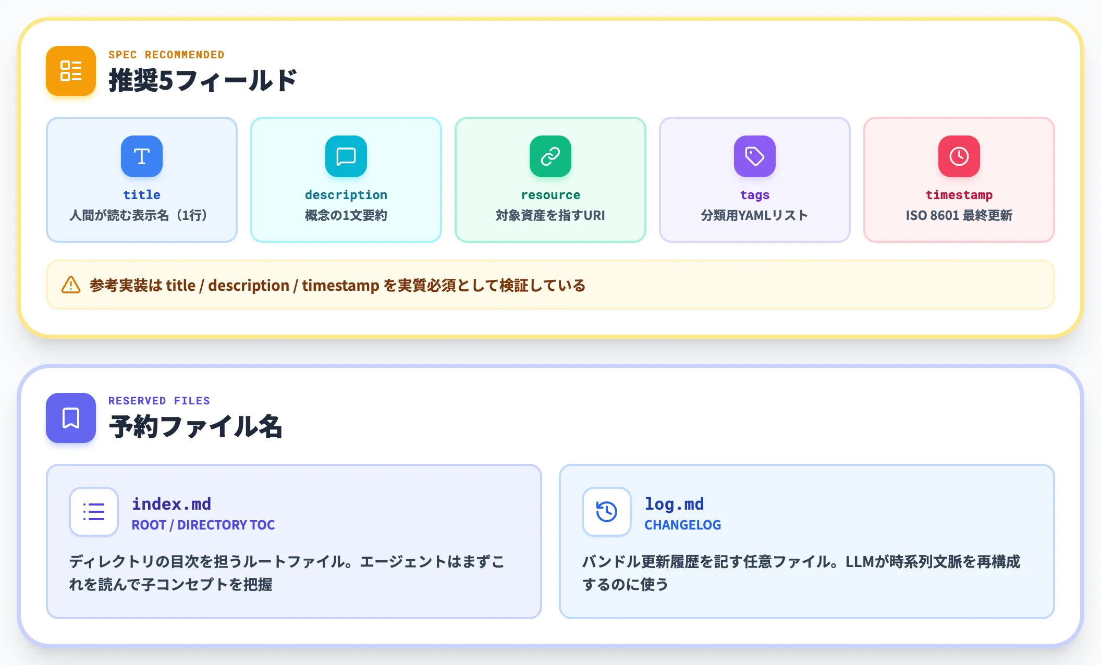Click the CHANGELOG label
The height and width of the screenshot is (665, 1101).
click(683, 525)
